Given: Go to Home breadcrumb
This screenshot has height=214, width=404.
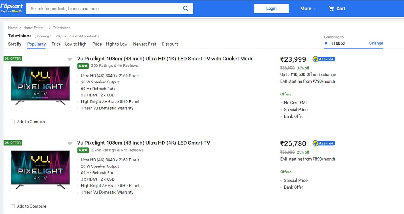Looking at the screenshot, I should point(12,28).
